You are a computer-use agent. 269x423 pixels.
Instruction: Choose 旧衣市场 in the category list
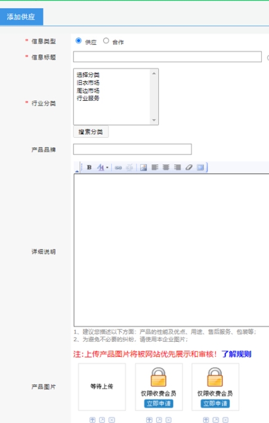[x=88, y=82]
